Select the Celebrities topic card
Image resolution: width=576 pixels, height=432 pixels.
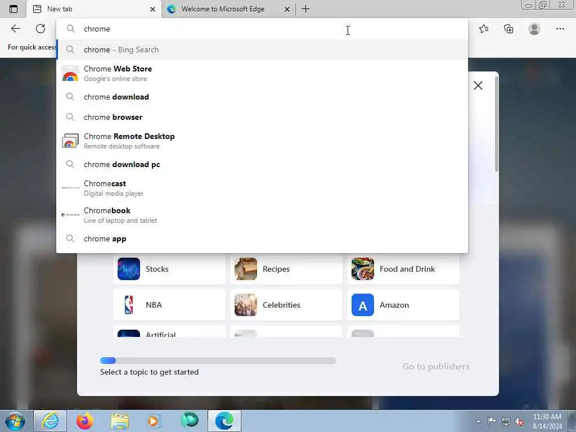pos(286,305)
